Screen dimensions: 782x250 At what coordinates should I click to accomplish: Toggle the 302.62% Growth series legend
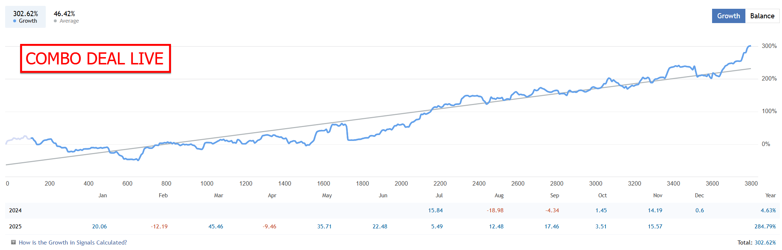pyautogui.click(x=25, y=17)
